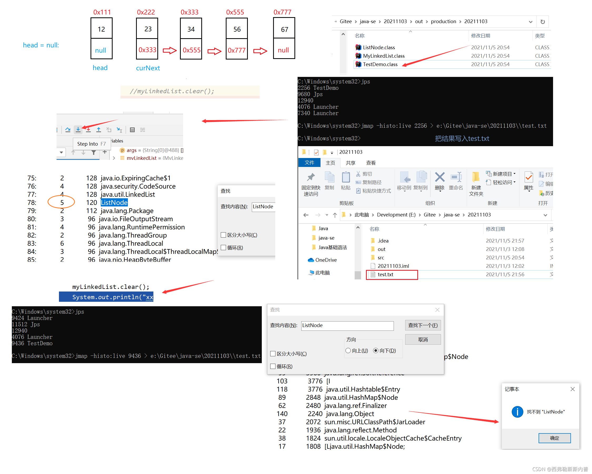This screenshot has height=474, width=592.
Task: Click the Step Over debugger icon
Action: (x=68, y=130)
